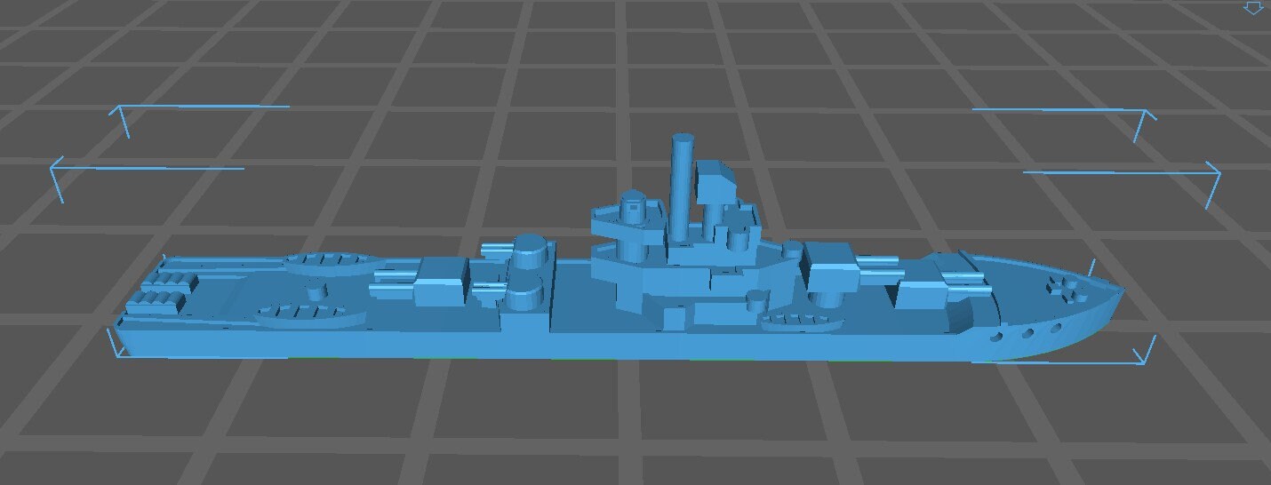Select the lifeboat below the bridge superstructure
Viewport: 1271px width, 485px height.
click(799, 320)
